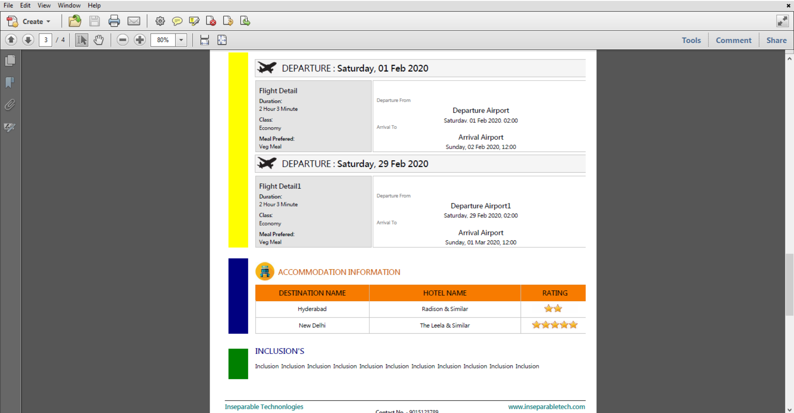Click the five-star rating for New Delhi
Viewport: 794px width, 413px height.
click(x=555, y=325)
